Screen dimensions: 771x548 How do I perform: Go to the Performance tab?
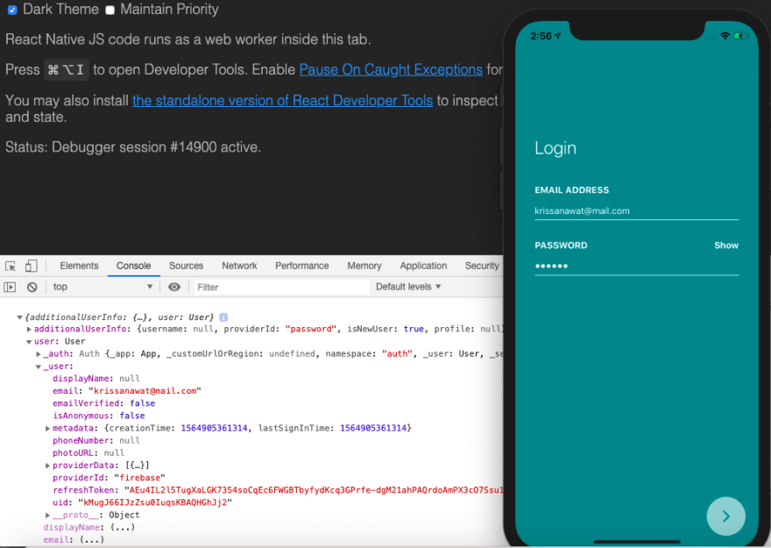302,266
